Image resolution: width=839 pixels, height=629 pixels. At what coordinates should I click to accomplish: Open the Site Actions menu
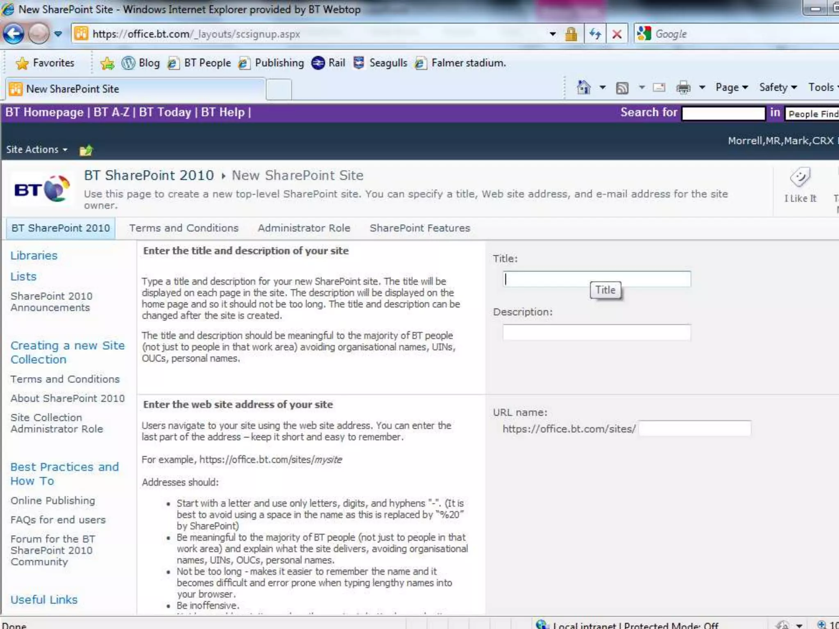click(37, 149)
